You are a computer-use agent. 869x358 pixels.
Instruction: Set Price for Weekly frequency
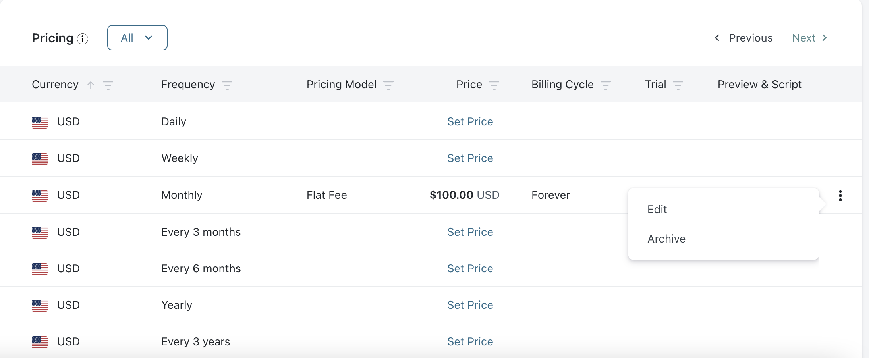[x=470, y=158]
